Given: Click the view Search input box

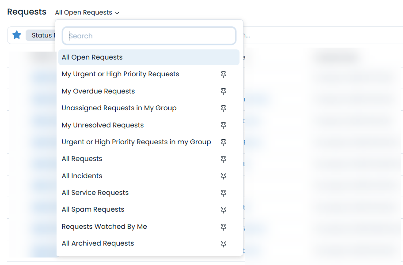Looking at the screenshot, I should [x=149, y=36].
